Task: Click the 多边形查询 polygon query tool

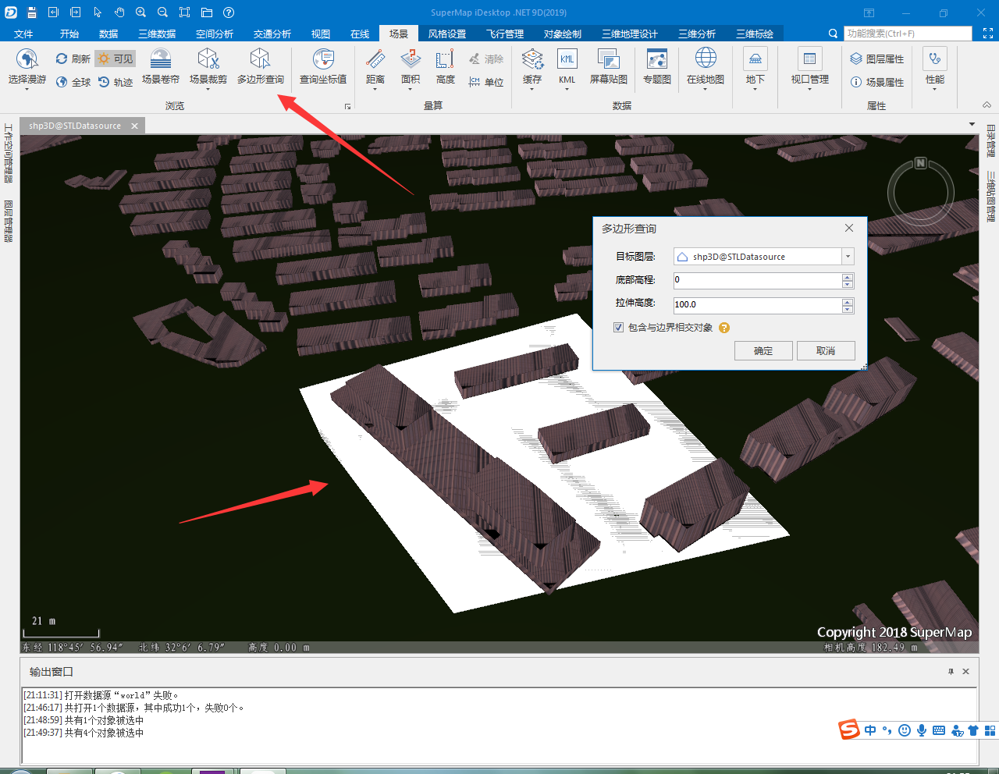Action: coord(261,66)
